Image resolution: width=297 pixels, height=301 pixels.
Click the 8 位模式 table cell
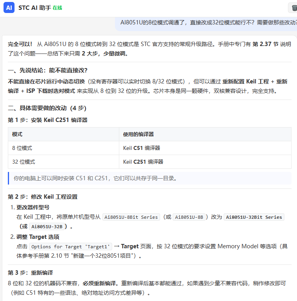64,148
